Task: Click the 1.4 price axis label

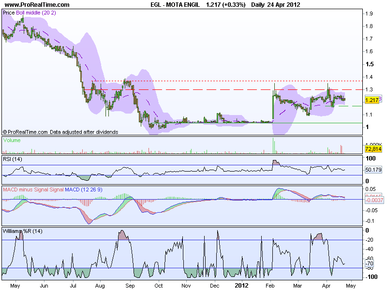Action: [369, 77]
